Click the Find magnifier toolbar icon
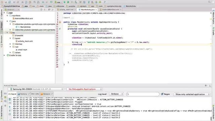Image resolution: width=215 pixels, height=121 pixels. (35, 2)
